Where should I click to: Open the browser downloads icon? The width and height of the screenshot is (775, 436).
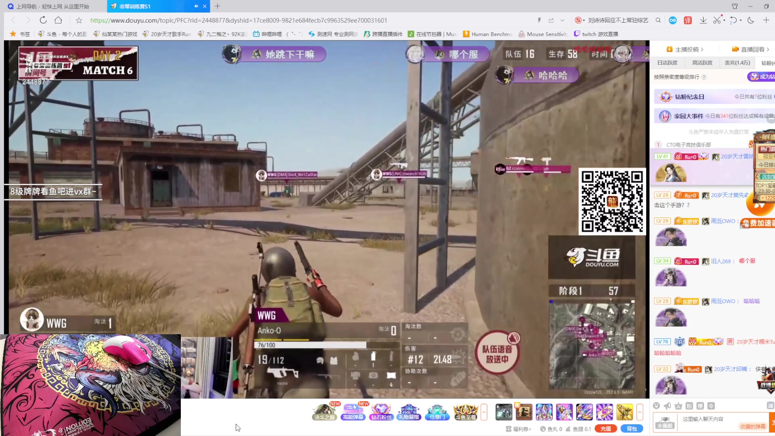click(x=703, y=20)
